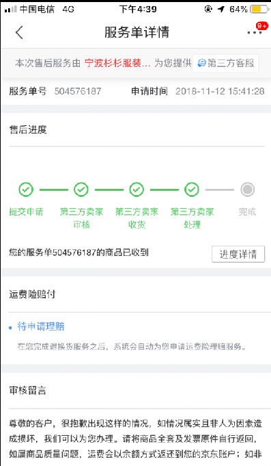The height and width of the screenshot is (466, 271).
Task: Open the three-dot more menu
Action: (255, 33)
